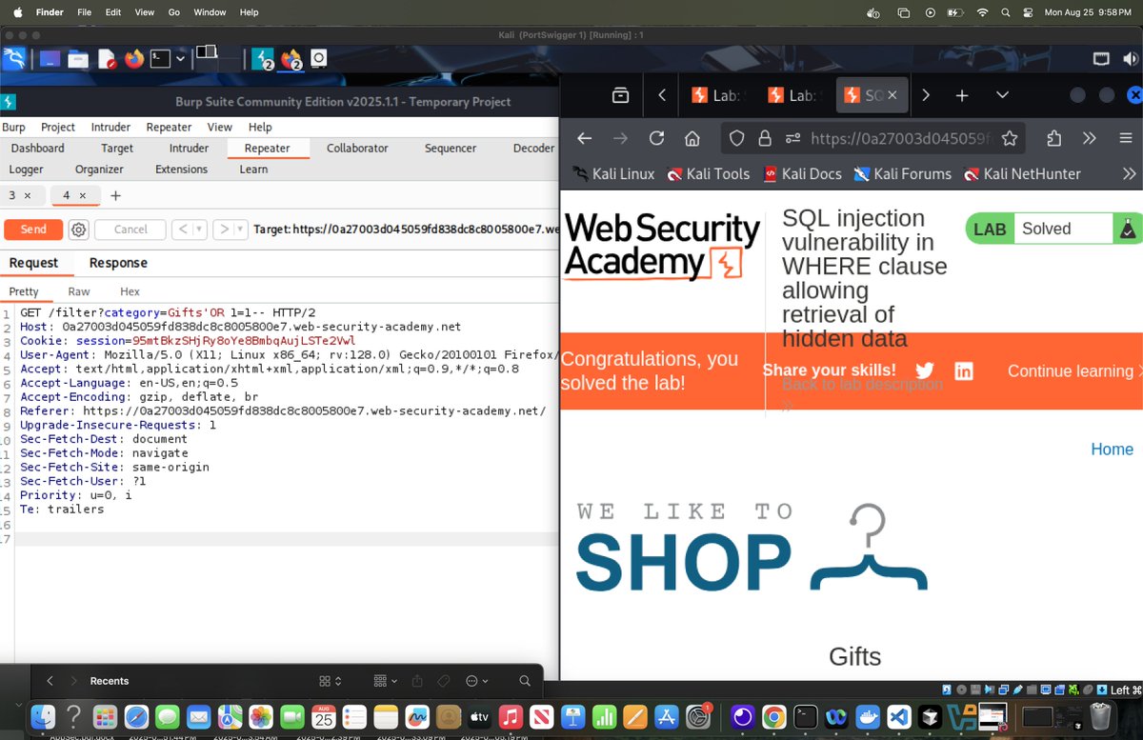Expand the terminal dropdown arrow in Kali panel
Image resolution: width=1143 pixels, height=740 pixels.
[x=180, y=59]
